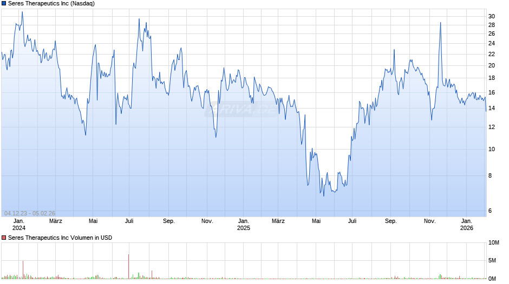Click the price axis label 12
This screenshot has width=509, height=284.
click(492, 127)
